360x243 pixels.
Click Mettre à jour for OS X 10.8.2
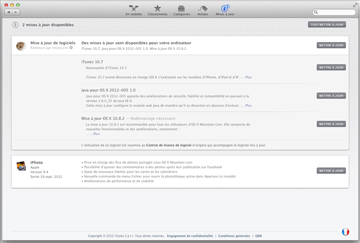(331, 124)
